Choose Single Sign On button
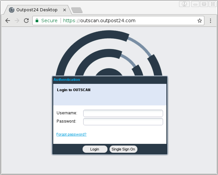218x175 pixels. point(123,149)
